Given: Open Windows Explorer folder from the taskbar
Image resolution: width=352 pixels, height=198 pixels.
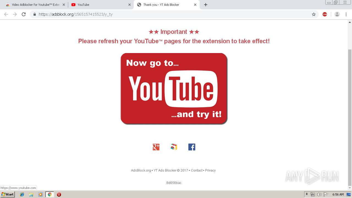Looking at the screenshot, I should tap(31, 194).
